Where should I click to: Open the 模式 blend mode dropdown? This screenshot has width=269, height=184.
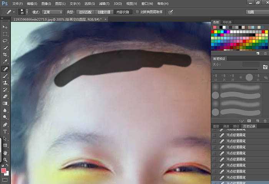tap(52, 12)
